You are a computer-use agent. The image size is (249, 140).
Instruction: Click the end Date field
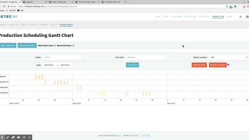click(66, 65)
